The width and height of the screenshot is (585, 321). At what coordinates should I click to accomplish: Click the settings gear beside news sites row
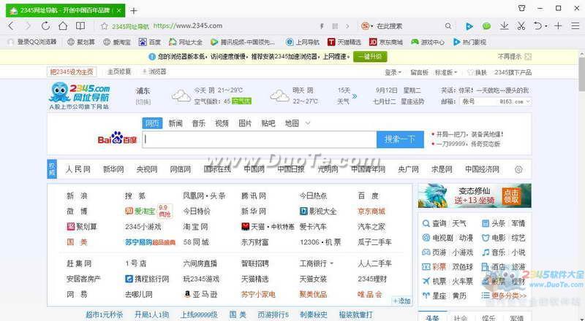click(518, 169)
